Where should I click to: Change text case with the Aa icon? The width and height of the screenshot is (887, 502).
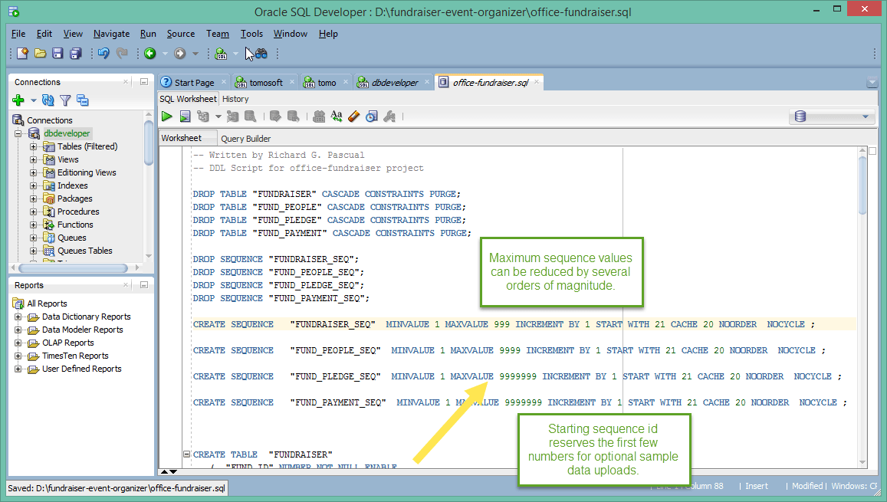337,116
